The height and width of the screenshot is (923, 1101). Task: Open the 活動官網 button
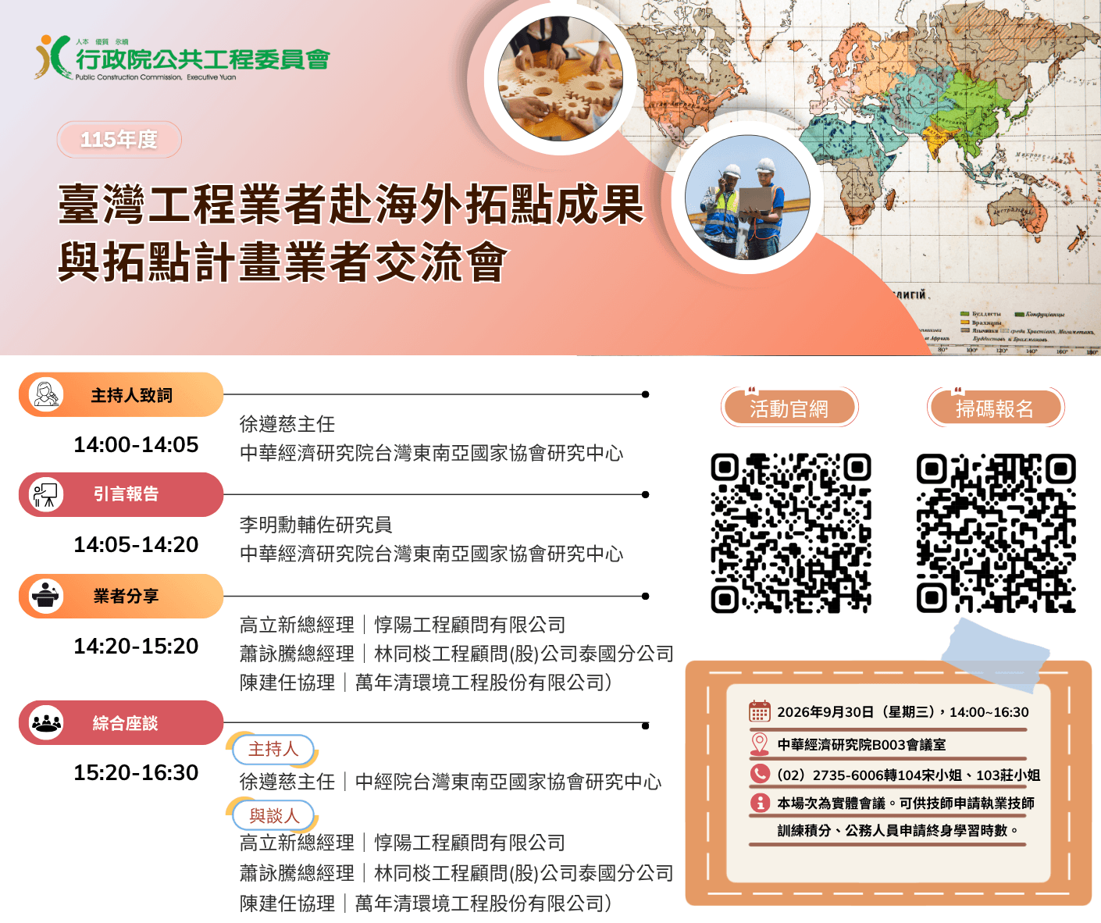click(x=789, y=408)
